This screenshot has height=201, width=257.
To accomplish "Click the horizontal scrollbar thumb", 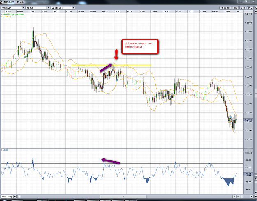I will point(123,196).
